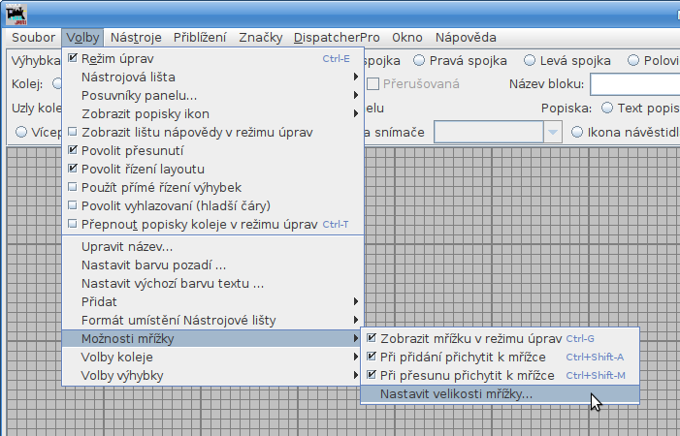Viewport: 680px width, 436px height.
Task: Uncheck Při přesunu přichytit k mřížce
Action: [372, 375]
